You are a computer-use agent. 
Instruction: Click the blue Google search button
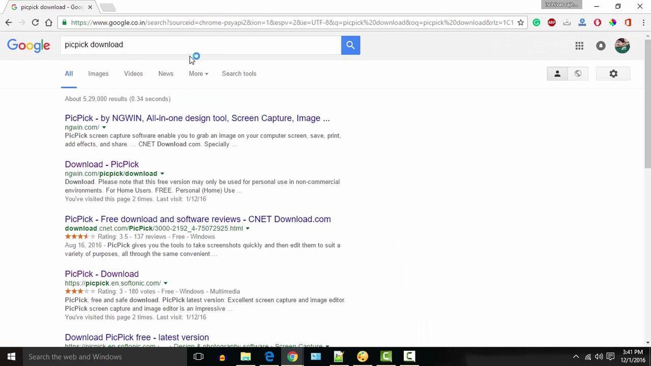tap(350, 45)
